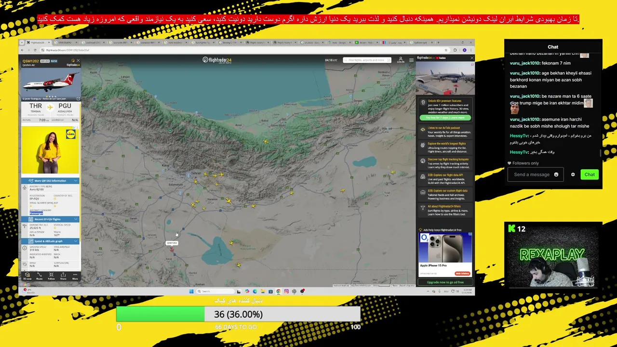
Task: Expand Speed & Altitude graph section
Action: click(50, 241)
